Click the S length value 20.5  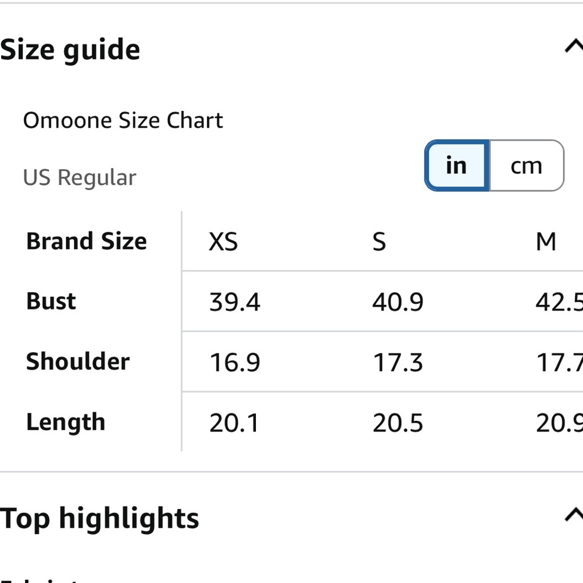[398, 423]
